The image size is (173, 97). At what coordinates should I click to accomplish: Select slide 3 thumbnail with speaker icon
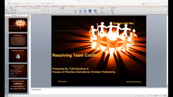point(18,56)
